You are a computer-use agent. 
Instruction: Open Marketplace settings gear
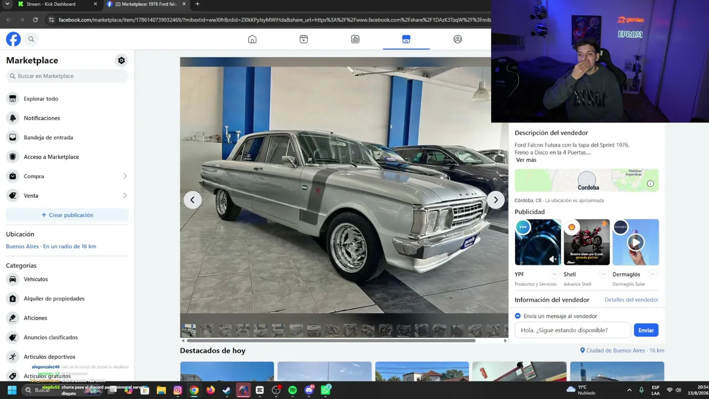(121, 60)
